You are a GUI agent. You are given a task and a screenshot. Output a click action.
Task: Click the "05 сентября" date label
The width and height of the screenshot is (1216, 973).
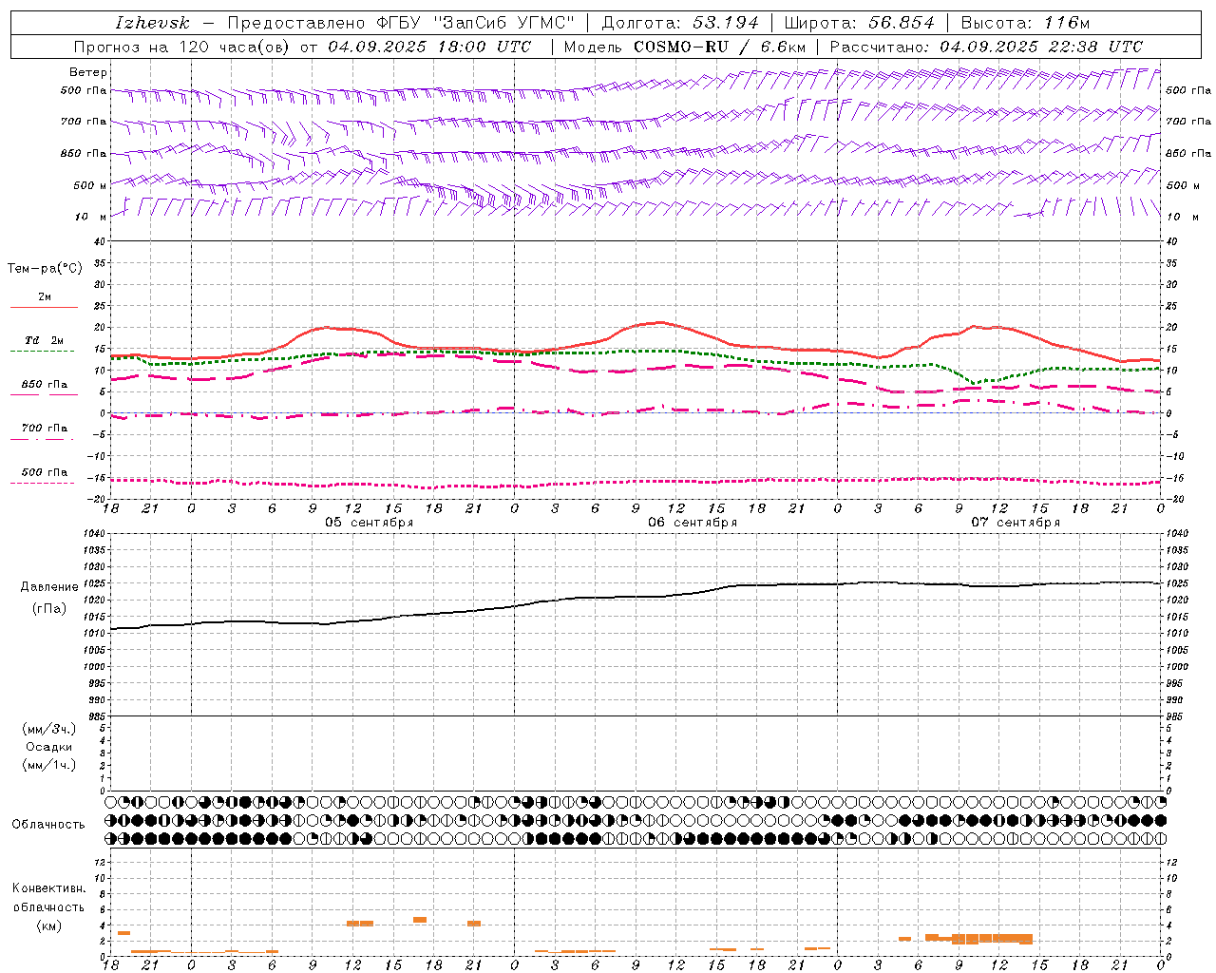point(370,523)
